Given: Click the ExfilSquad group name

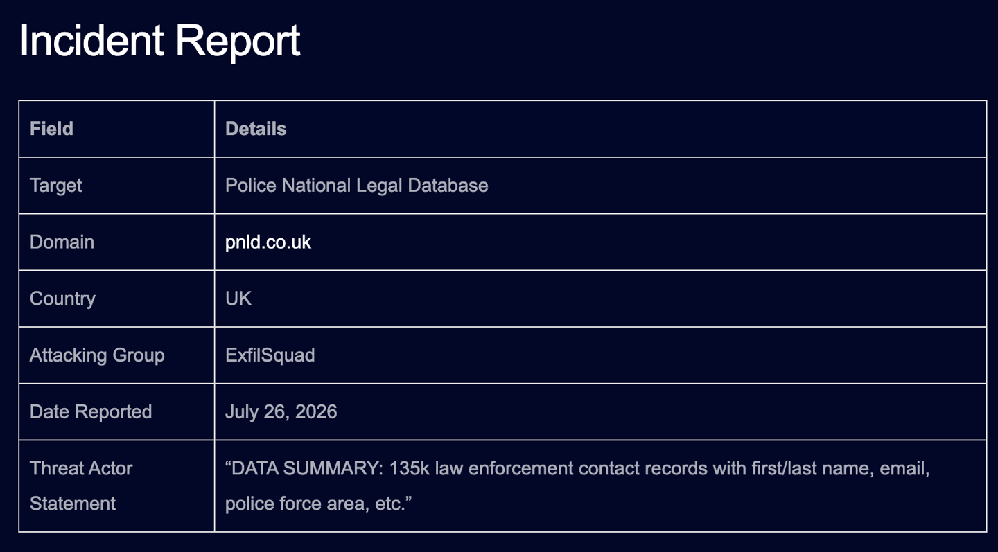Looking at the screenshot, I should [270, 355].
